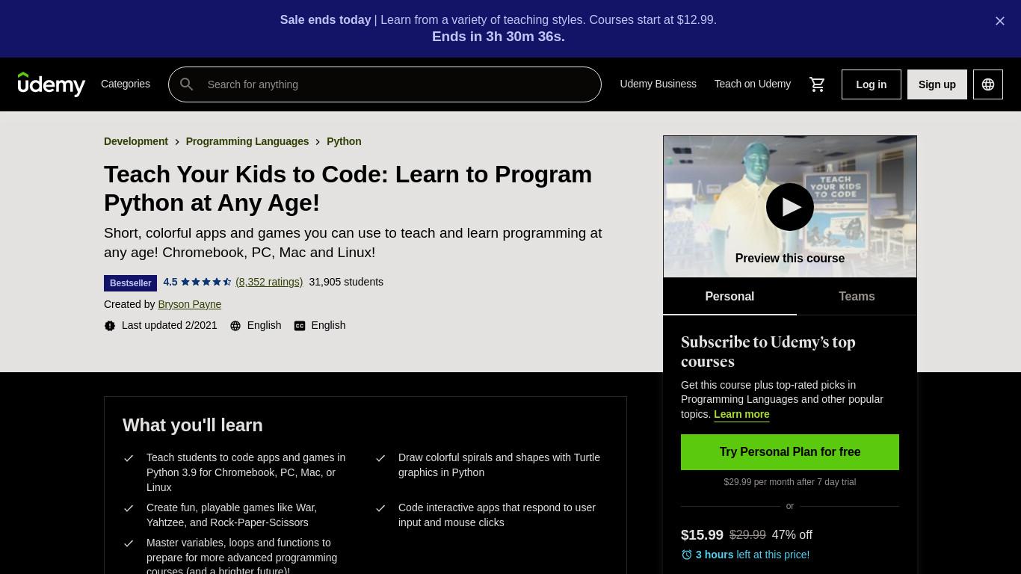Play the course preview video
This screenshot has height=574, width=1021.
point(790,207)
